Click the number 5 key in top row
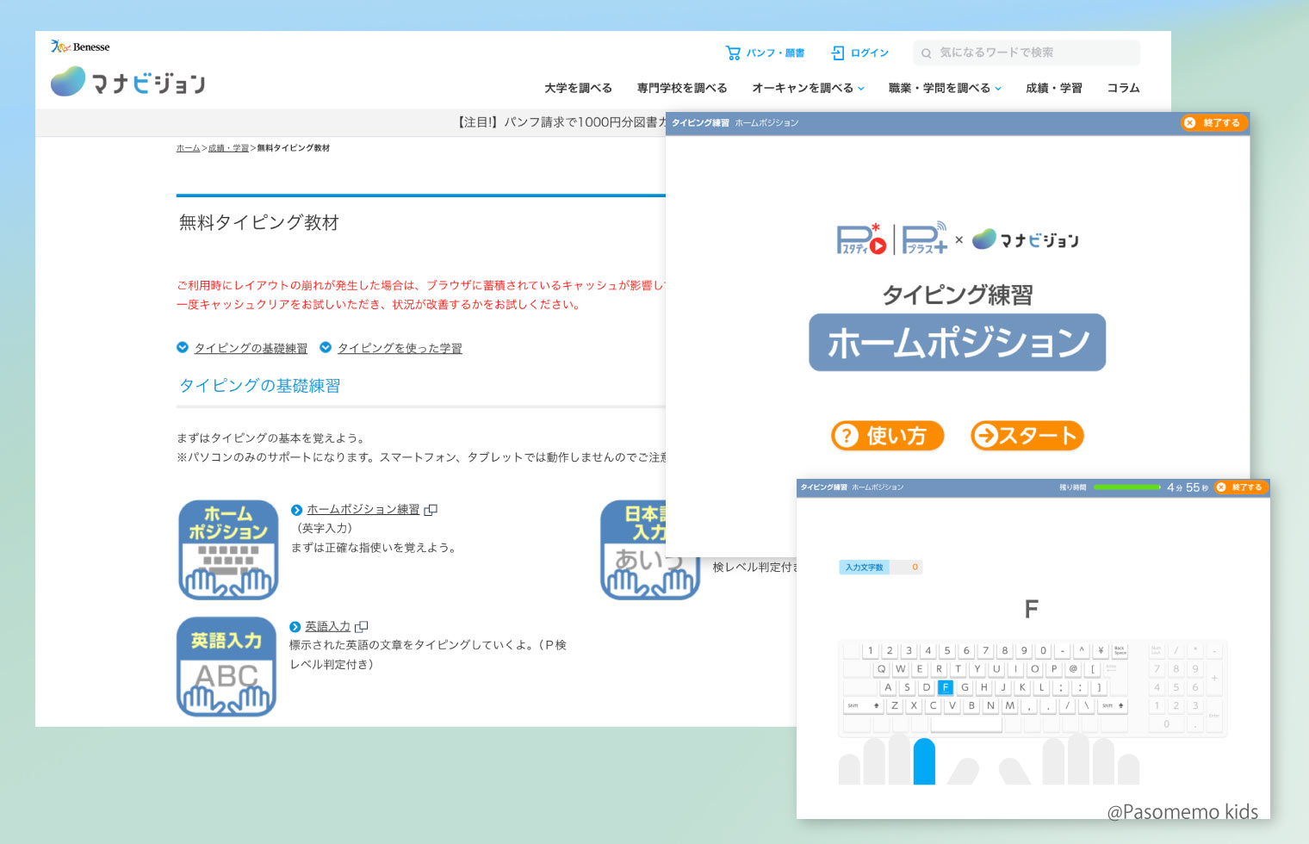Viewport: 1309px width, 844px height. [x=947, y=650]
